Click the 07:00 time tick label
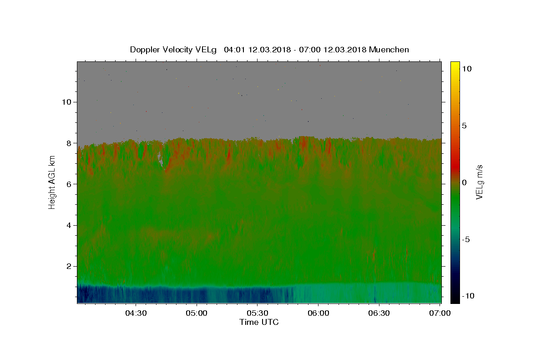546x364 pixels. [x=440, y=313]
